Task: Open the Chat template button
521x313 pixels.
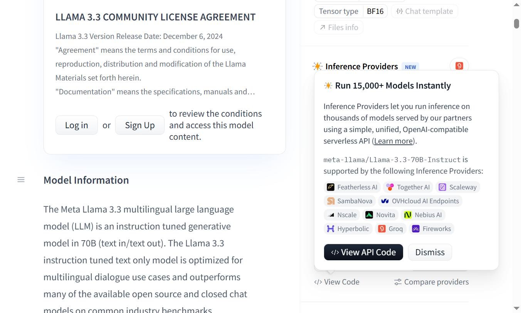Action: 424,11
